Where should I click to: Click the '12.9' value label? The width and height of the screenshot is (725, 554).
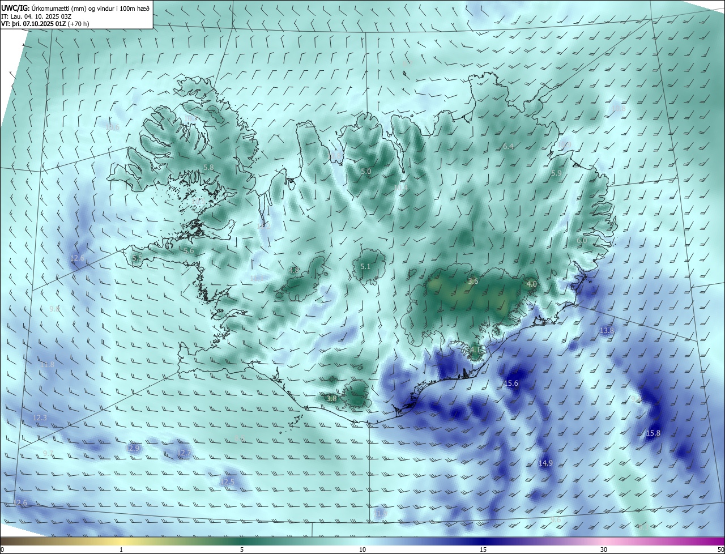[x=134, y=448]
